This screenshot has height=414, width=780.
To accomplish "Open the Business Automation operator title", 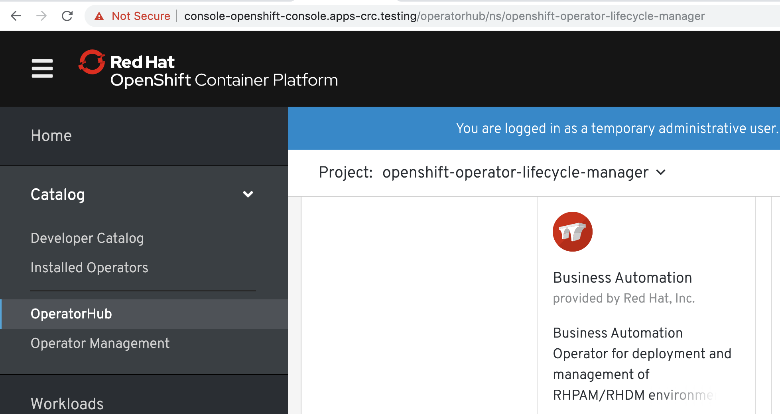I will point(622,277).
